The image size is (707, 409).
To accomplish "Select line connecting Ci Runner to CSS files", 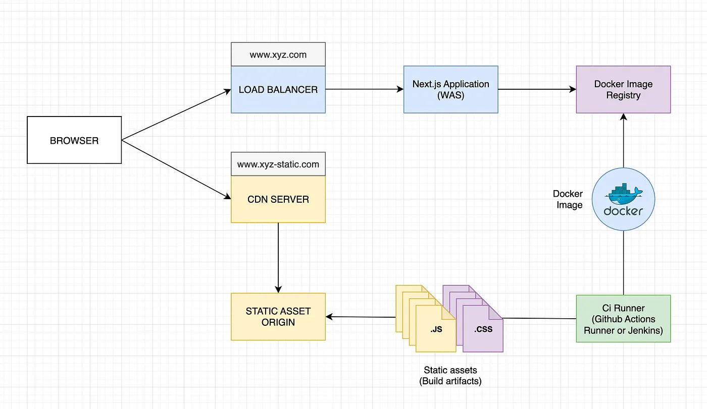I will tap(540, 318).
